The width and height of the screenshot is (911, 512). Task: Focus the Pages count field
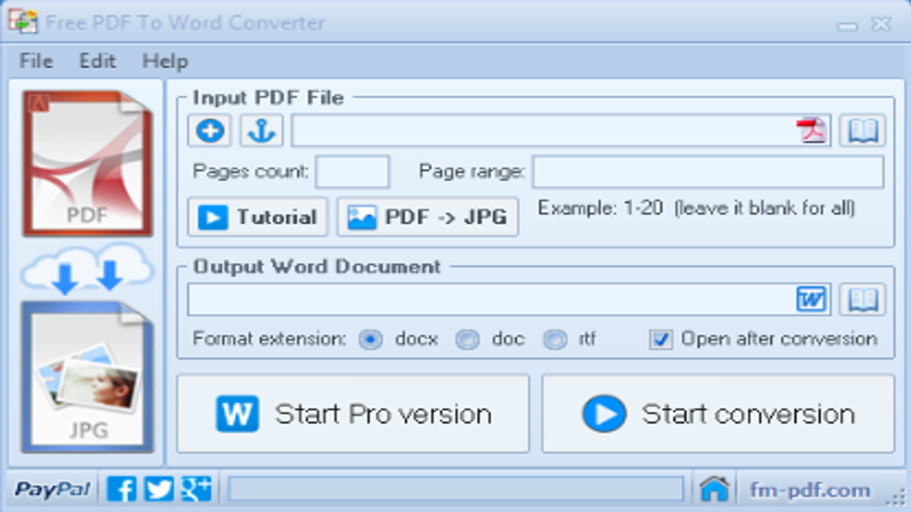click(x=352, y=171)
